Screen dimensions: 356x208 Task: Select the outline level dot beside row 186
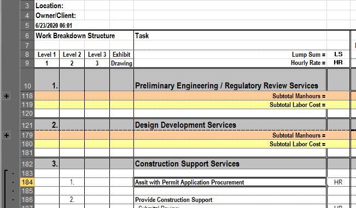(13, 200)
